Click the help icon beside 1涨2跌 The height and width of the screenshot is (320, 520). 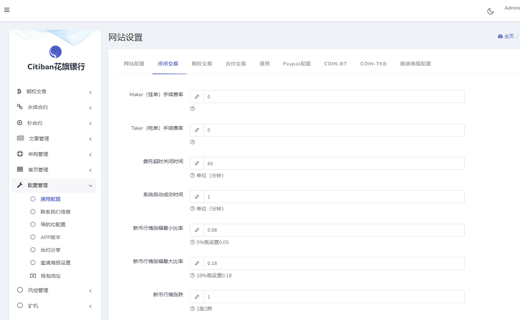[192, 309]
